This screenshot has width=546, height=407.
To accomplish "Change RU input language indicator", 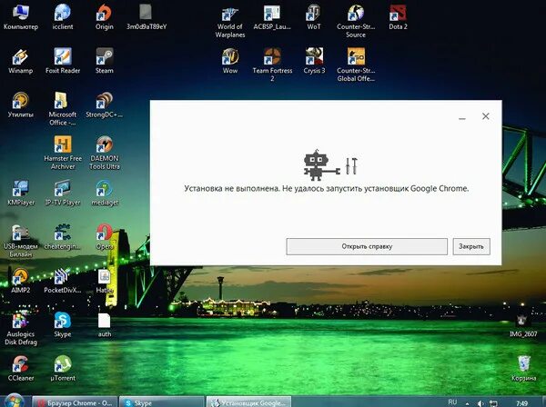I will 452,402.
